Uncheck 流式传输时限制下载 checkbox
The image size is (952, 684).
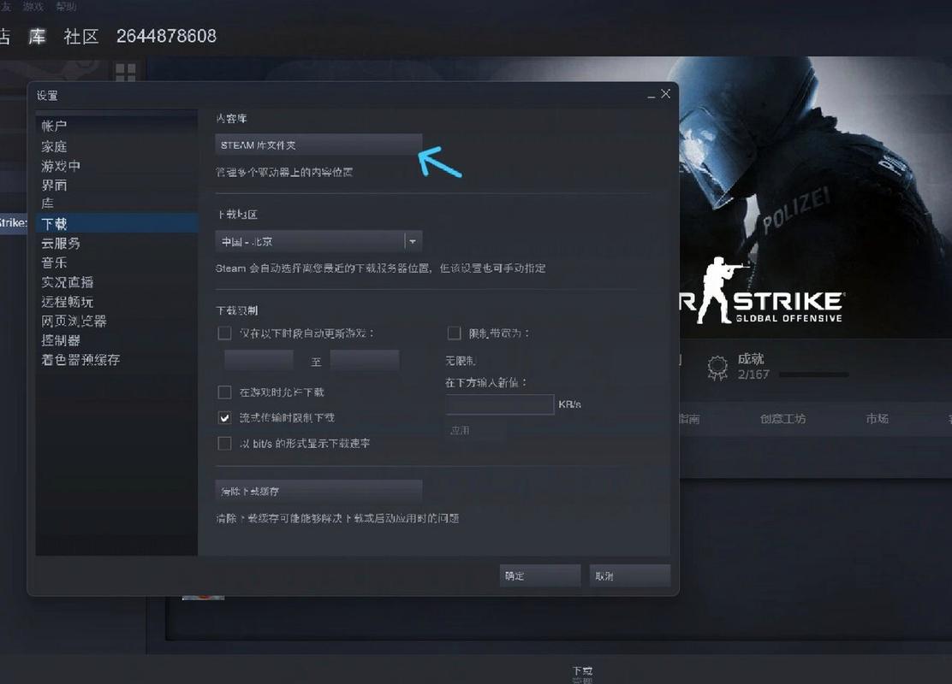224,418
